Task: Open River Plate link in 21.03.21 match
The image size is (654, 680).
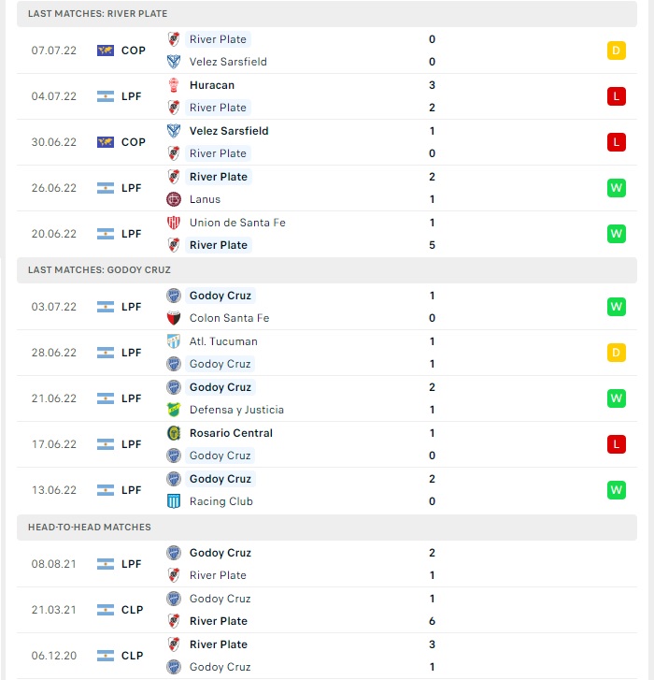Action: (x=219, y=621)
